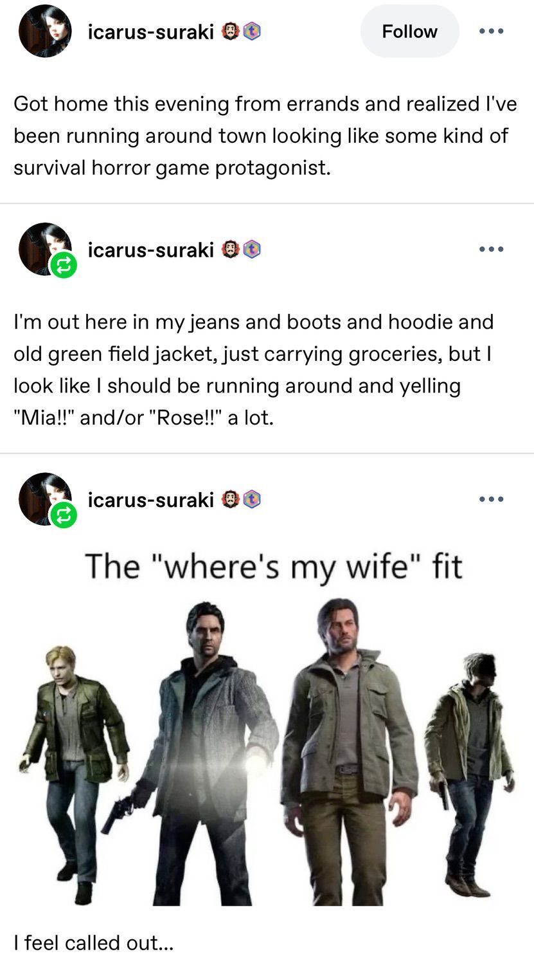Tap the avatar on the second reblog
This screenshot has height=965, width=534.
44,249
